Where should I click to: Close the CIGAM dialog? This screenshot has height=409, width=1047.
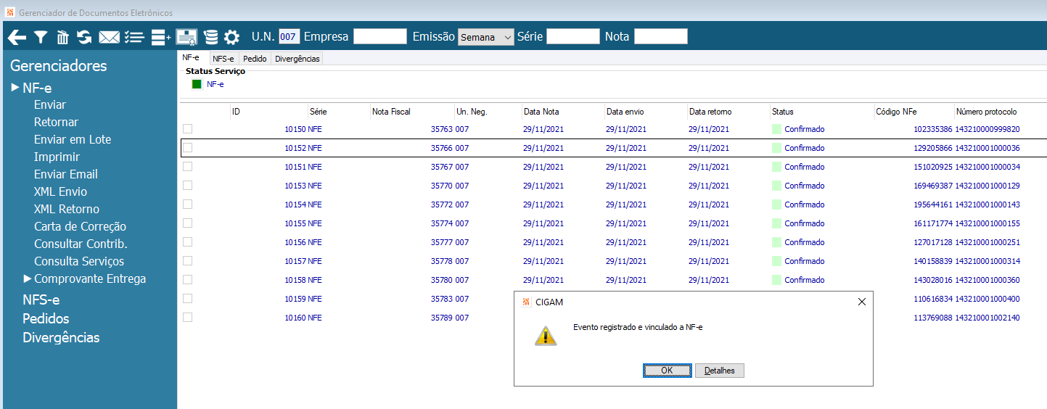(x=861, y=302)
